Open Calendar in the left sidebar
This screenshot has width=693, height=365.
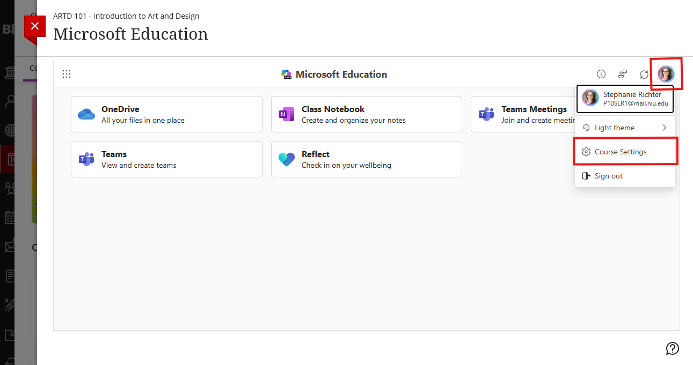click(x=9, y=218)
